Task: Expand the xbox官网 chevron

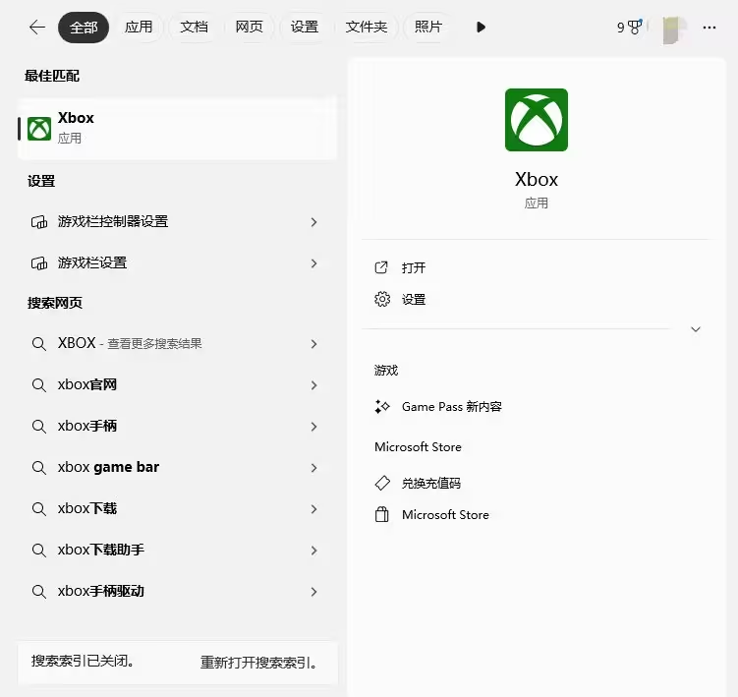Action: 313,385
